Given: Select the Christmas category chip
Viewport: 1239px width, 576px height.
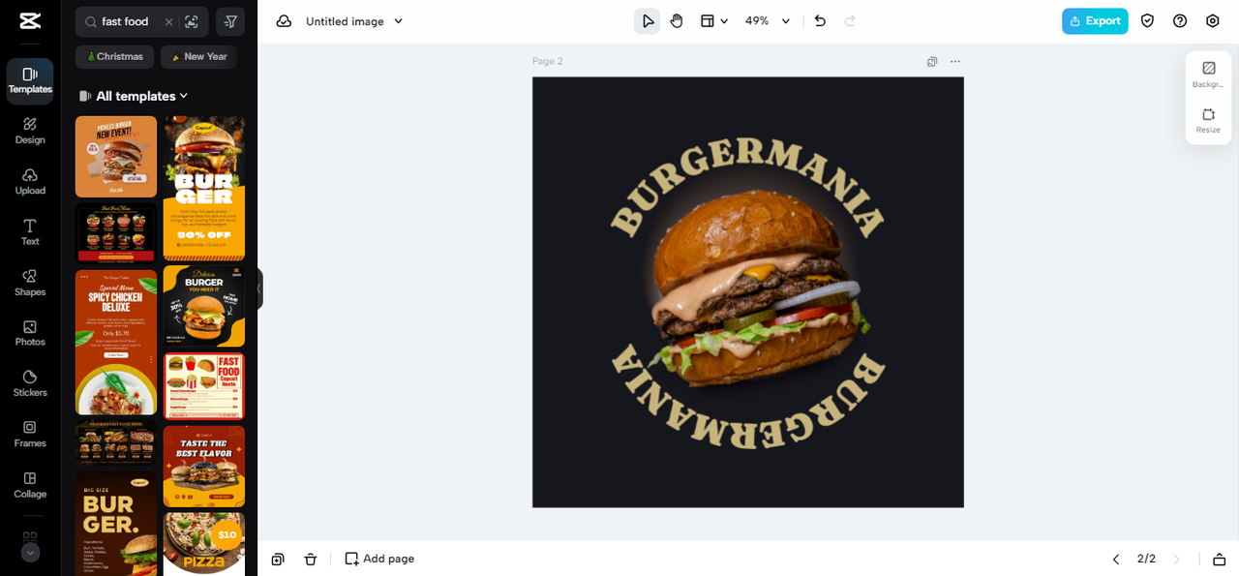Looking at the screenshot, I should point(114,56).
